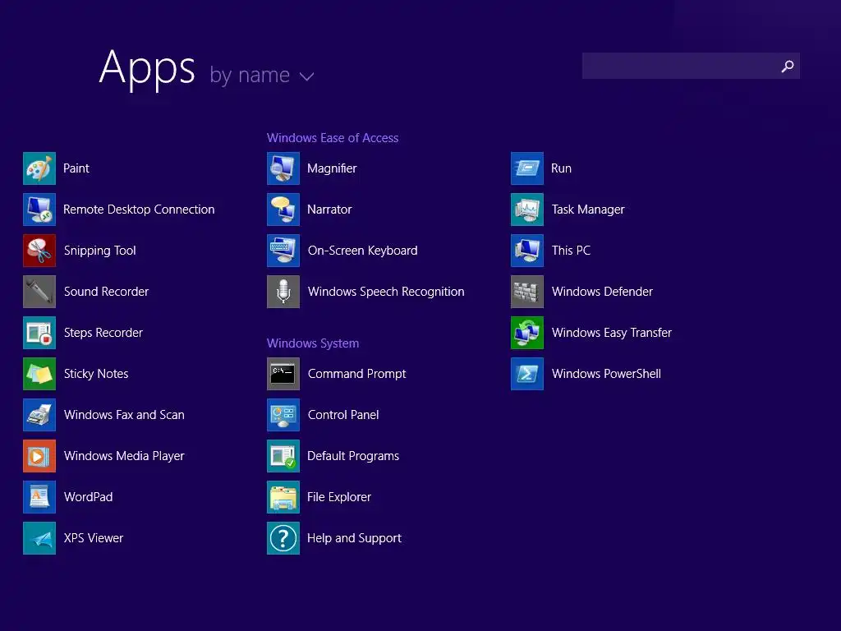Open the Snipping Tool scissors icon

click(39, 251)
